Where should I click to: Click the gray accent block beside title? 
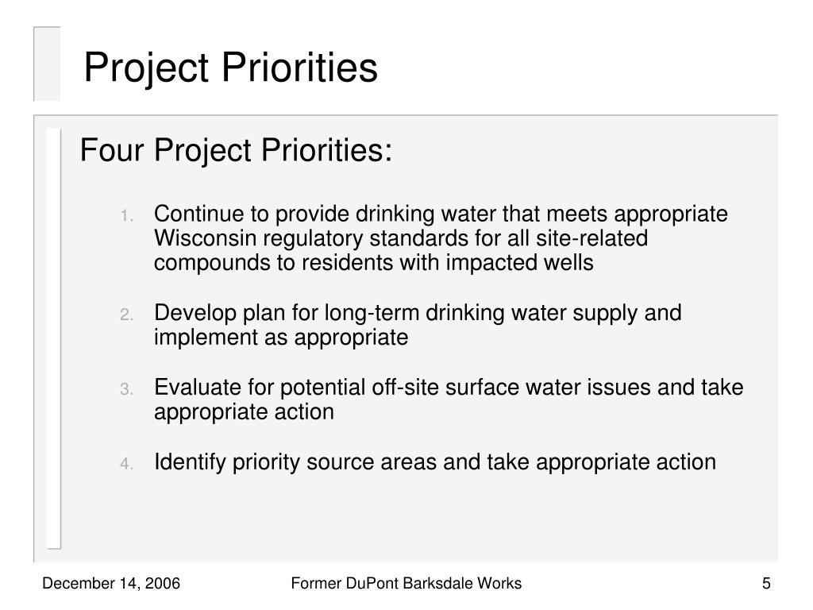(x=47, y=64)
